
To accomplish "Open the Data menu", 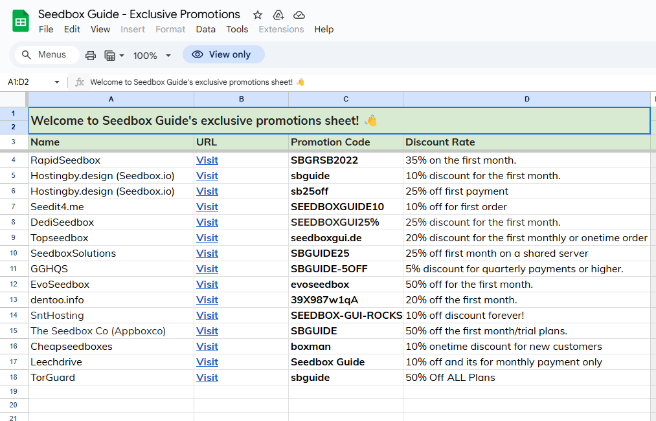I will pyautogui.click(x=205, y=29).
